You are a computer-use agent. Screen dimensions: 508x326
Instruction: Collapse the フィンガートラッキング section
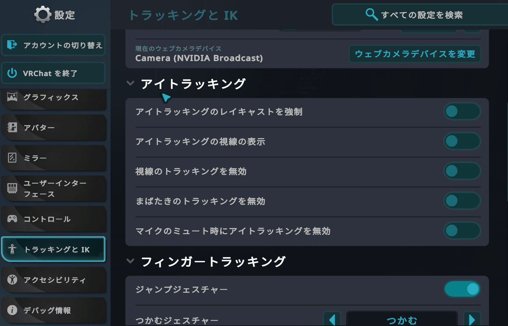pos(130,261)
